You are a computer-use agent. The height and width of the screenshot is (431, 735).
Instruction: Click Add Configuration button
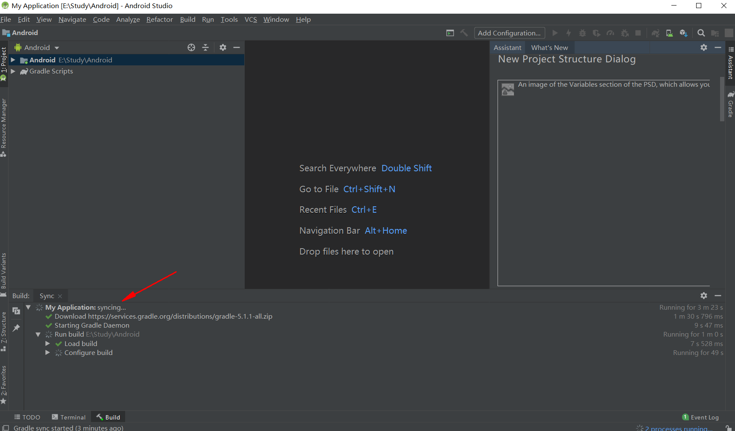point(510,33)
